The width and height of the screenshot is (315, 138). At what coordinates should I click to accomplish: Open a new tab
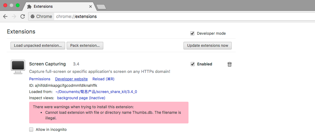[101, 7]
